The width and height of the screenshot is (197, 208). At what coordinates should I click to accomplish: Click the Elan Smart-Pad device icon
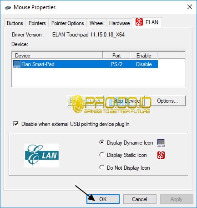point(17,64)
